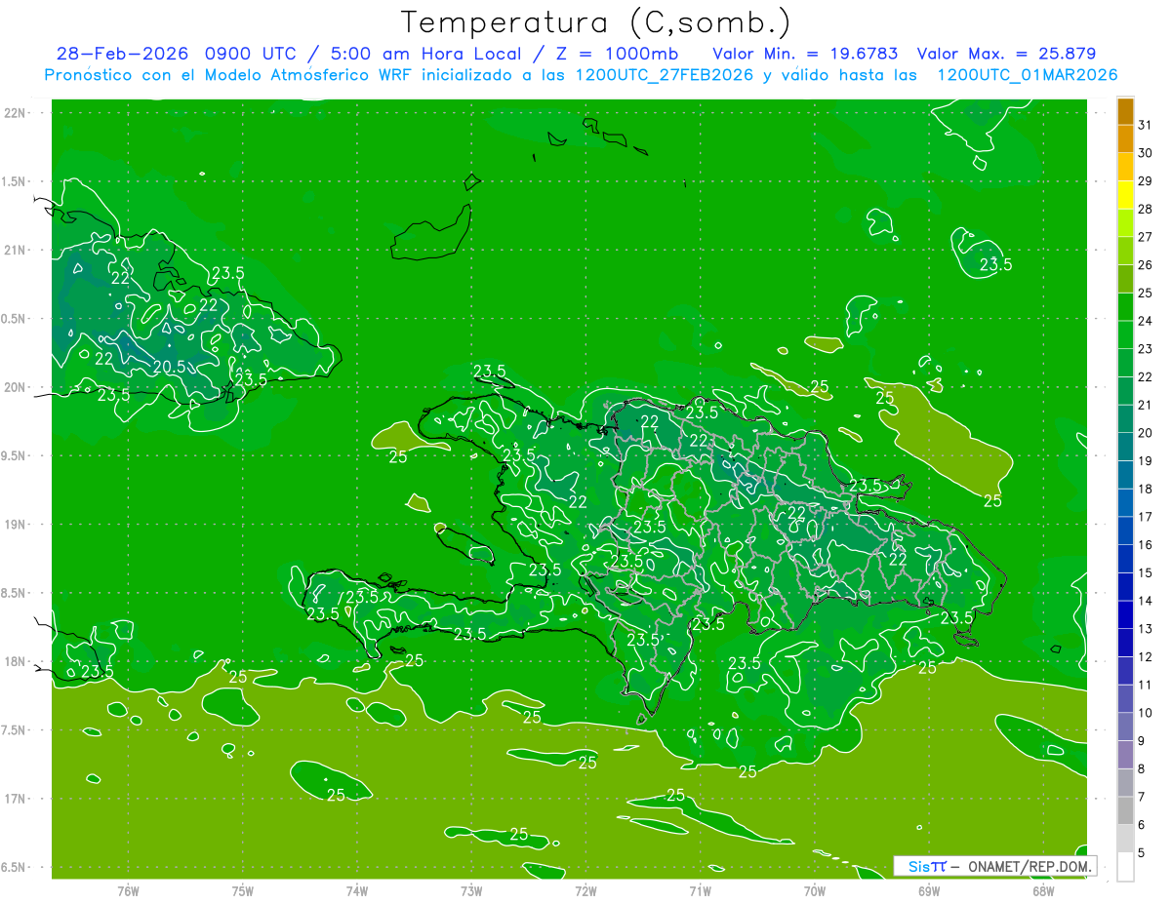
Task: Click the '19' colorbar scale label
Action: coord(1146,460)
